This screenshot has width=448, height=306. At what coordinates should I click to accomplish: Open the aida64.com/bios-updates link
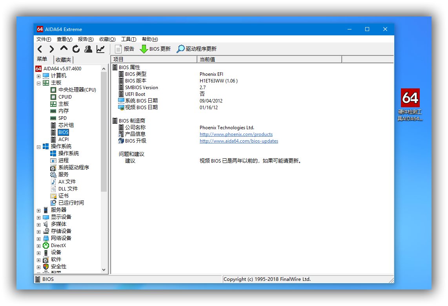(239, 141)
